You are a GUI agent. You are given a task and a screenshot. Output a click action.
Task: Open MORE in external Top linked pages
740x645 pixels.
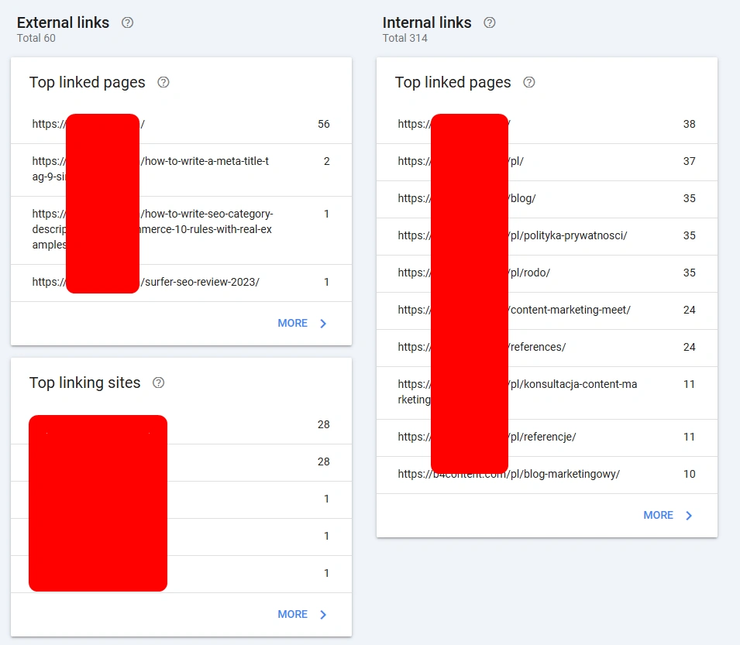(292, 323)
